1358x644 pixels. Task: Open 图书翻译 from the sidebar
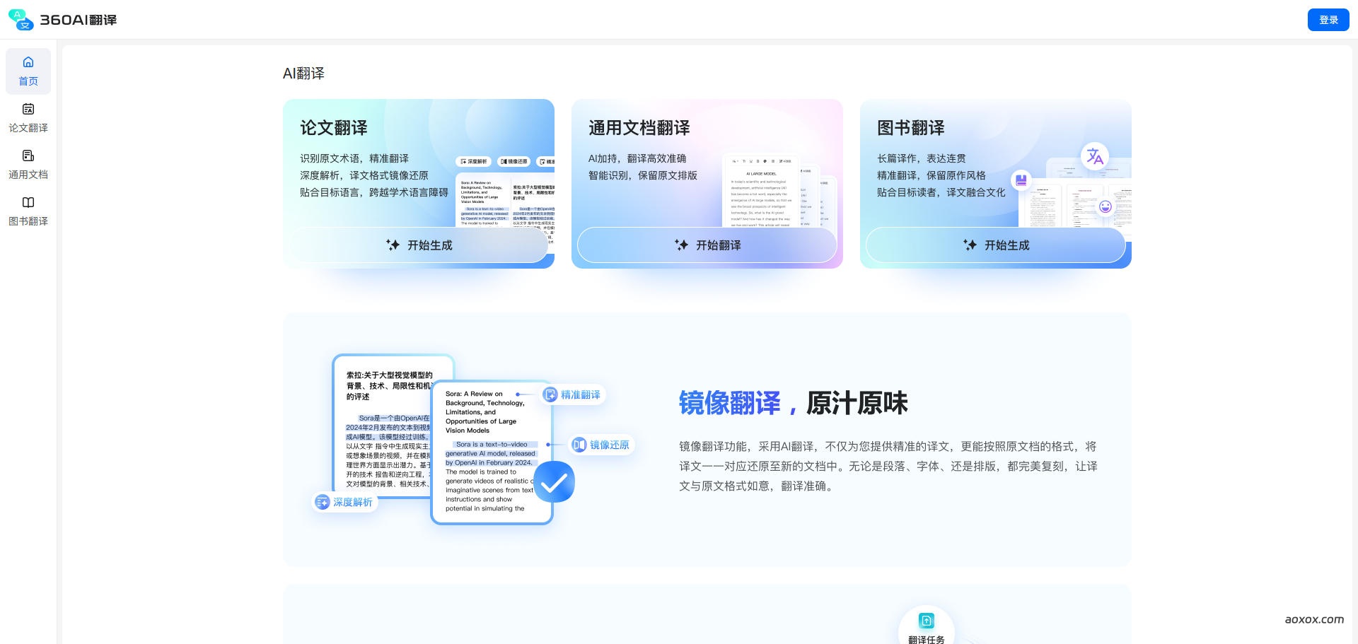tap(28, 211)
